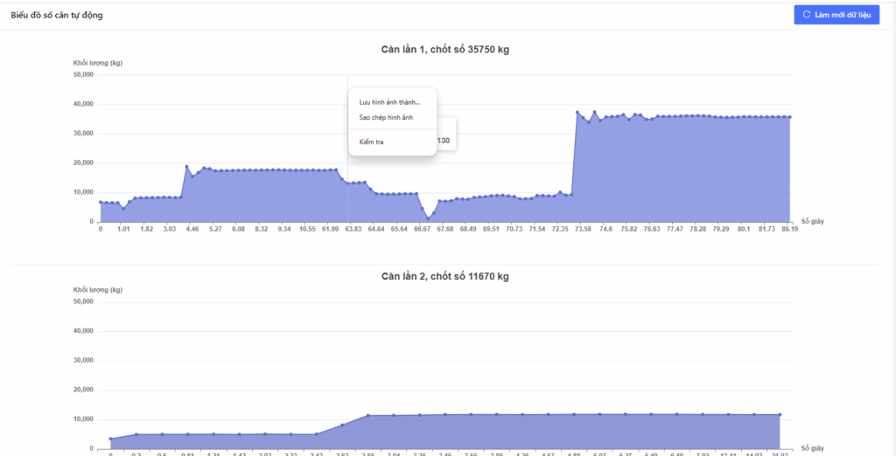Viewport: 896px width, 456px height.
Task: Click x-axis tick 86.19 in first chart
Action: [790, 230]
